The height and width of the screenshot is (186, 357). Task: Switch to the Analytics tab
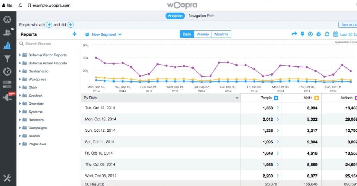(x=175, y=16)
